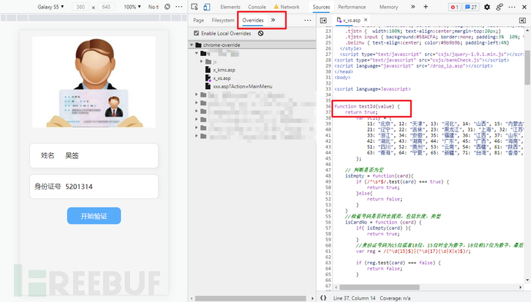The width and height of the screenshot is (531, 302).
Task: Click the 开始验证 button
Action: (94, 216)
